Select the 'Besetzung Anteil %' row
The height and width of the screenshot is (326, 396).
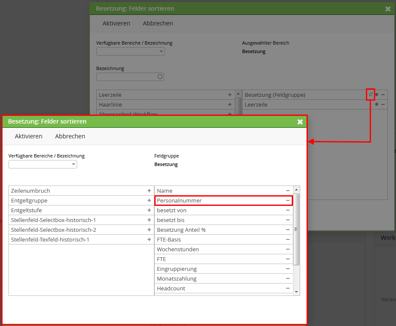pos(223,230)
